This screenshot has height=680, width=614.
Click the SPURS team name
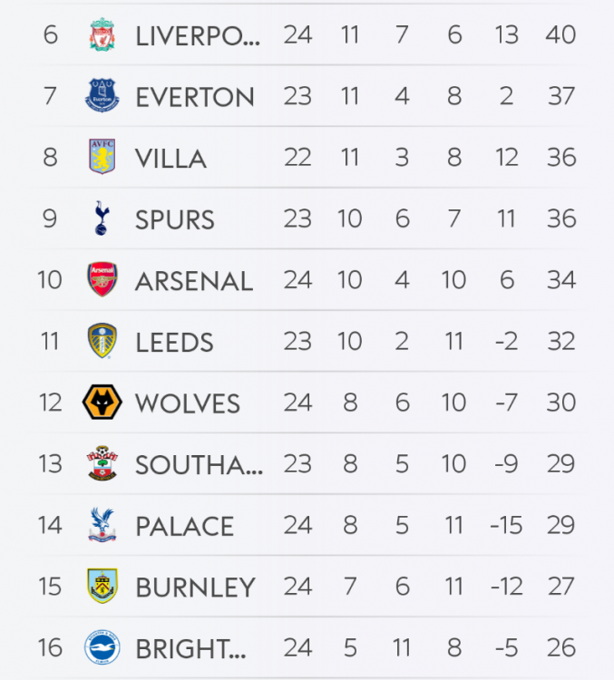click(x=175, y=219)
